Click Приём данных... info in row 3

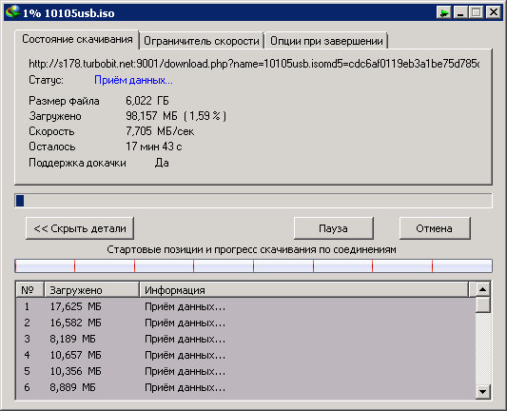[x=185, y=339]
